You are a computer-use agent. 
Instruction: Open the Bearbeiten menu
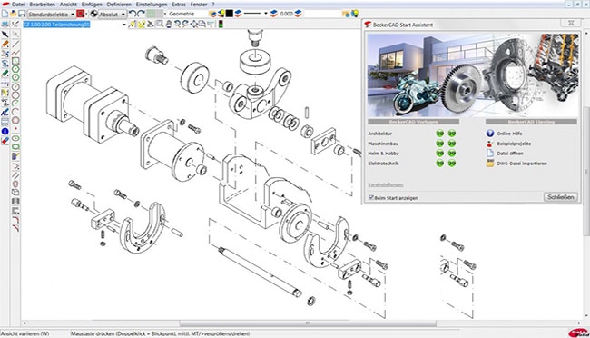[42, 5]
